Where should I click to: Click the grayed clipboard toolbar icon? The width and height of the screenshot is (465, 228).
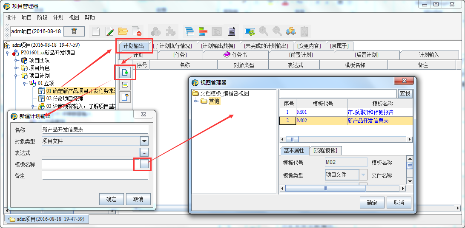(304, 31)
